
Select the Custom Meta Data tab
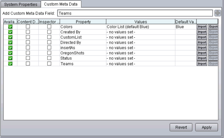[61, 4]
